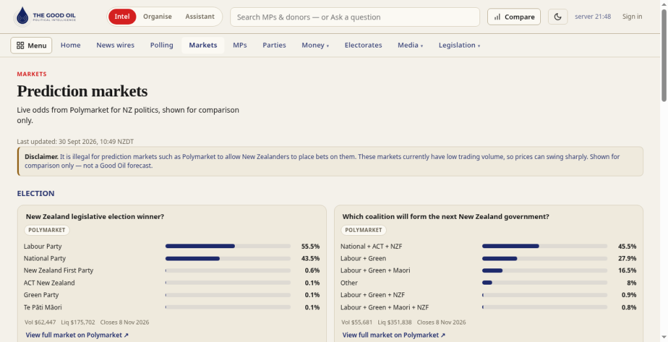Go to the Electorates page
This screenshot has width=668, height=342.
pyautogui.click(x=363, y=45)
